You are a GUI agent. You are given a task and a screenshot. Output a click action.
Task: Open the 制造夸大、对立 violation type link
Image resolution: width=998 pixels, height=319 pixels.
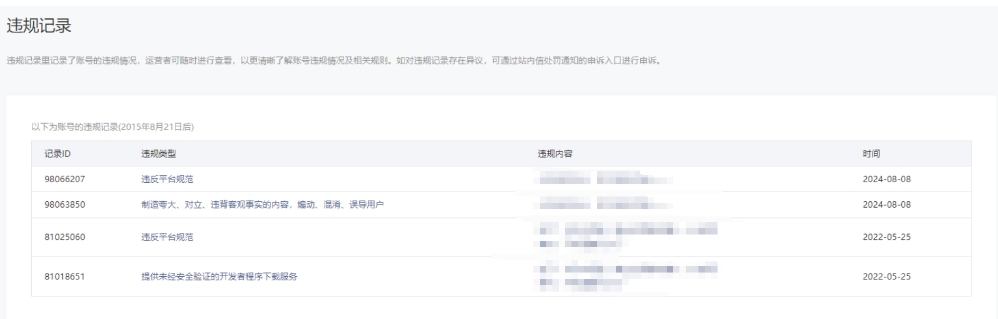click(262, 204)
